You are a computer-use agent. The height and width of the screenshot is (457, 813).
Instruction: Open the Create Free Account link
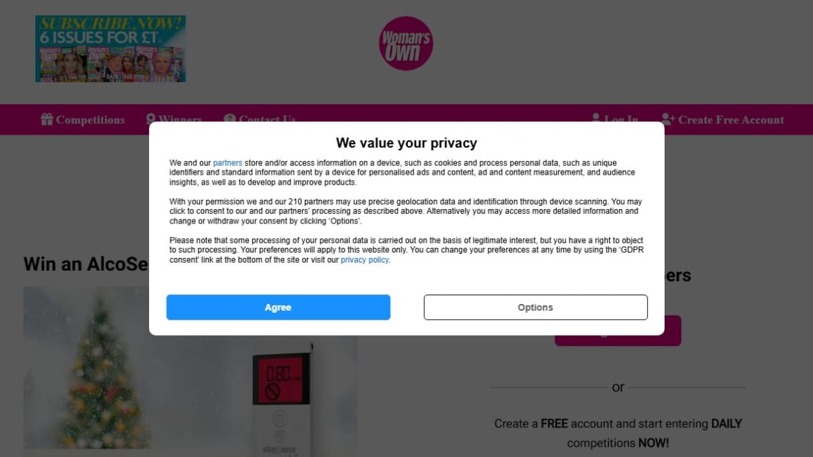click(731, 120)
